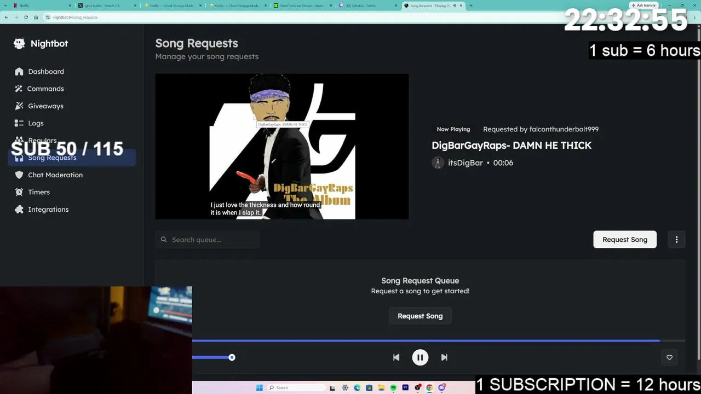Click the browser forward arrow
The image size is (701, 394).
pyautogui.click(x=16, y=17)
